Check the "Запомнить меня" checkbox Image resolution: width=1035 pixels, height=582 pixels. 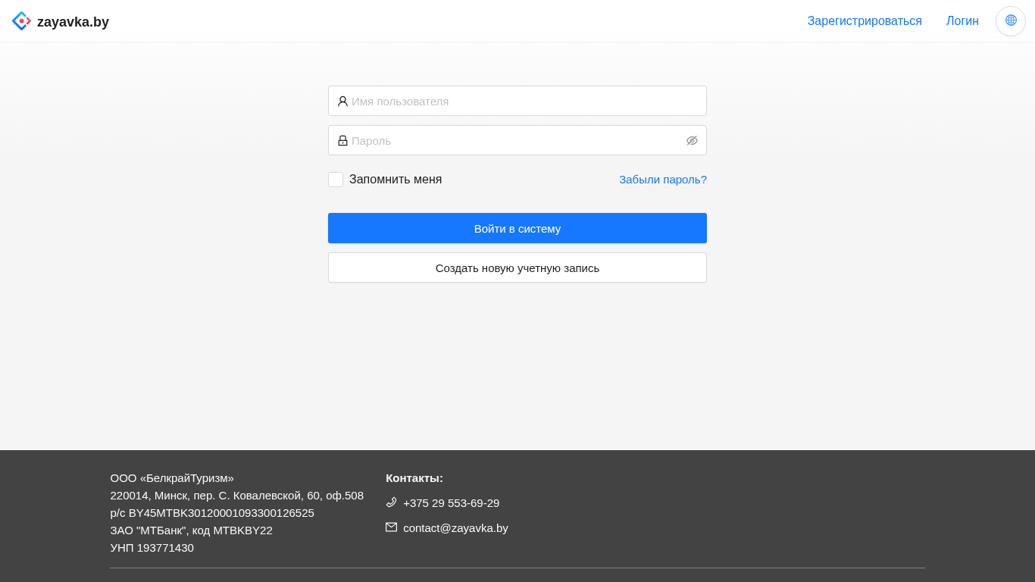click(336, 180)
